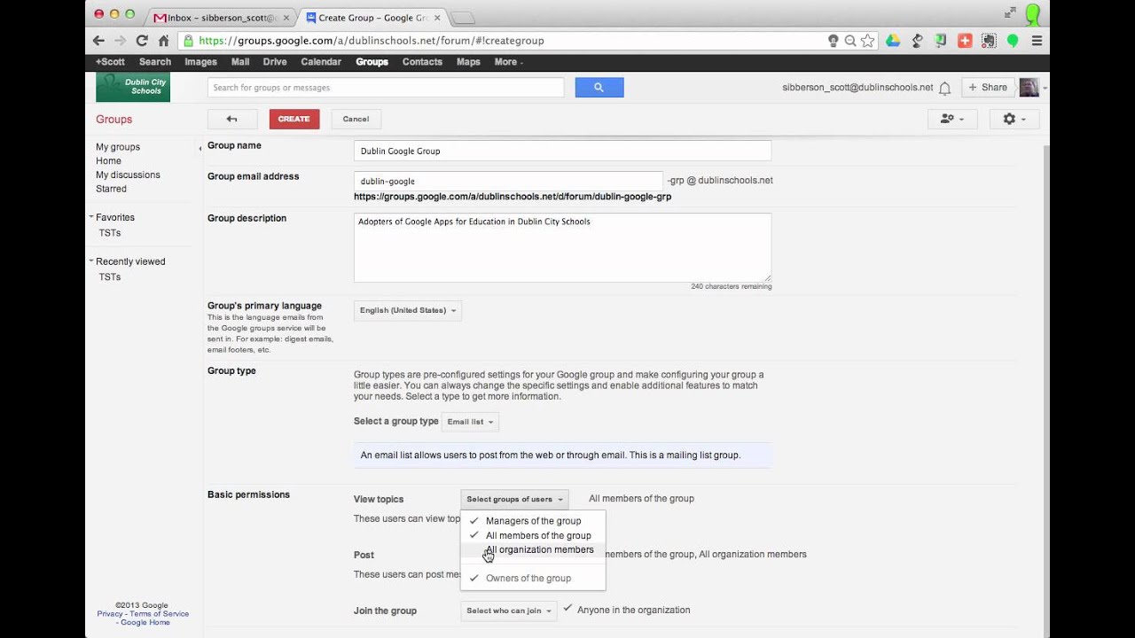Viewport: 1135px width, 638px height.
Task: Open the More menu in Google bar
Action: click(x=508, y=62)
